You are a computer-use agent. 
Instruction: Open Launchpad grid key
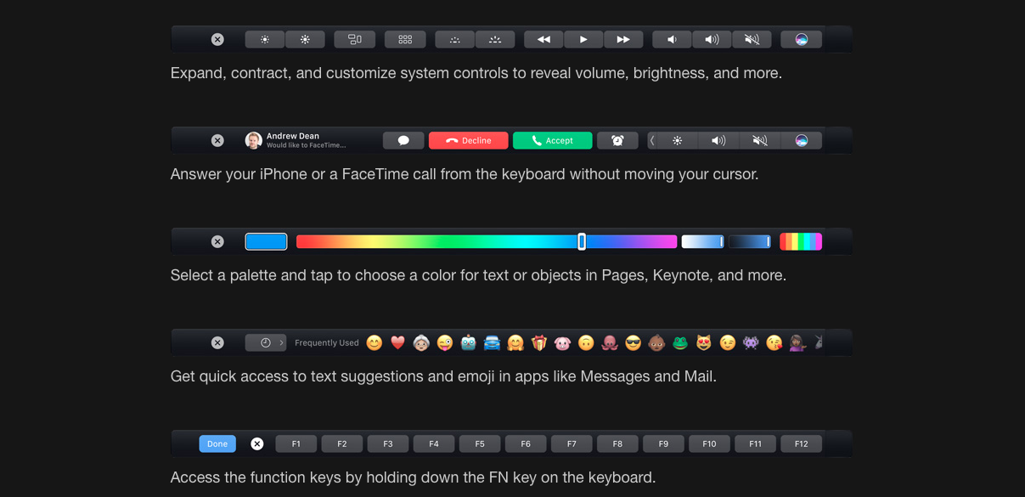(405, 39)
